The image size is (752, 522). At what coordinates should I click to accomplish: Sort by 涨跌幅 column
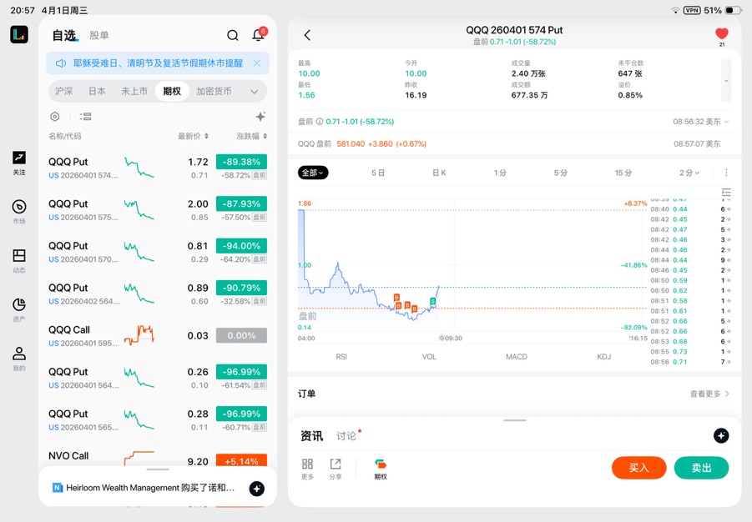[252, 136]
